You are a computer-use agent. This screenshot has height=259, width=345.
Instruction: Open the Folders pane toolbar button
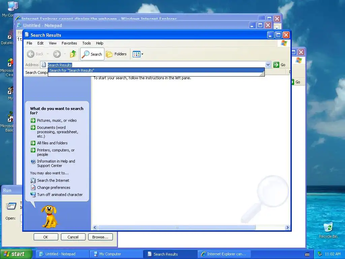tap(116, 54)
